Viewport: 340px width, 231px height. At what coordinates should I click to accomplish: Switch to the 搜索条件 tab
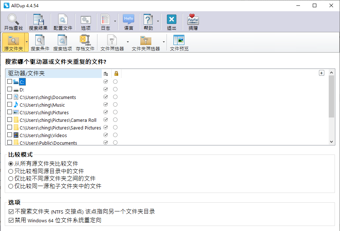pos(40,42)
